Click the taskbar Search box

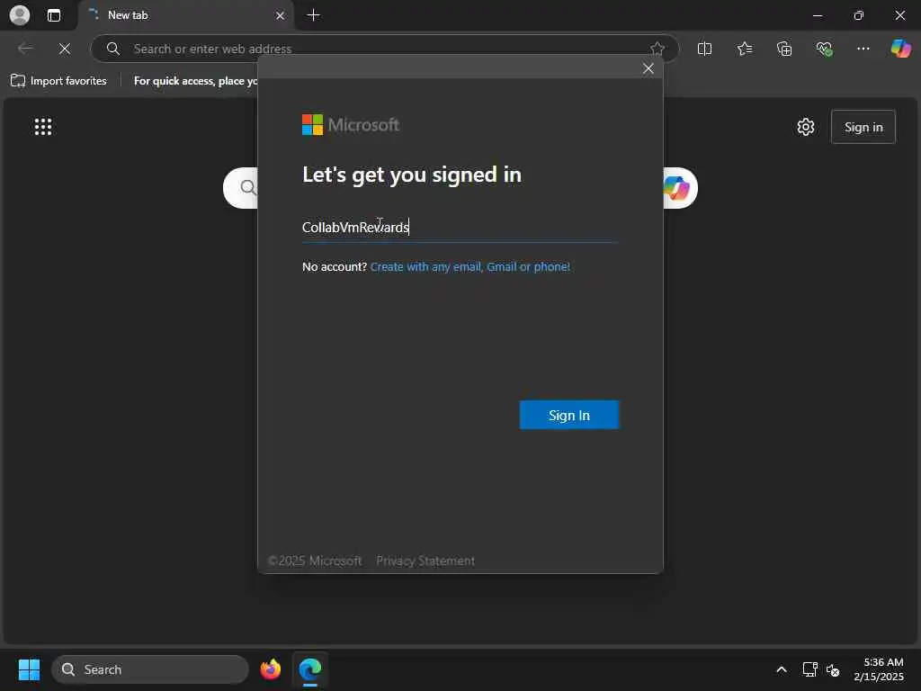point(150,669)
